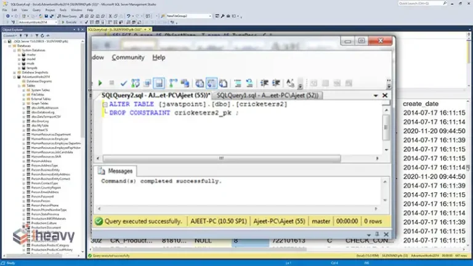Open the View menu in SSMS
Screen dimensions: 473x266
tap(25, 10)
